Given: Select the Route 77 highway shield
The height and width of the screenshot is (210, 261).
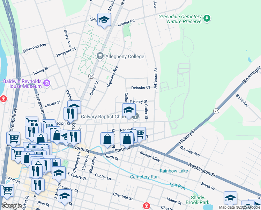Looking at the screenshot, I should pos(216,111).
